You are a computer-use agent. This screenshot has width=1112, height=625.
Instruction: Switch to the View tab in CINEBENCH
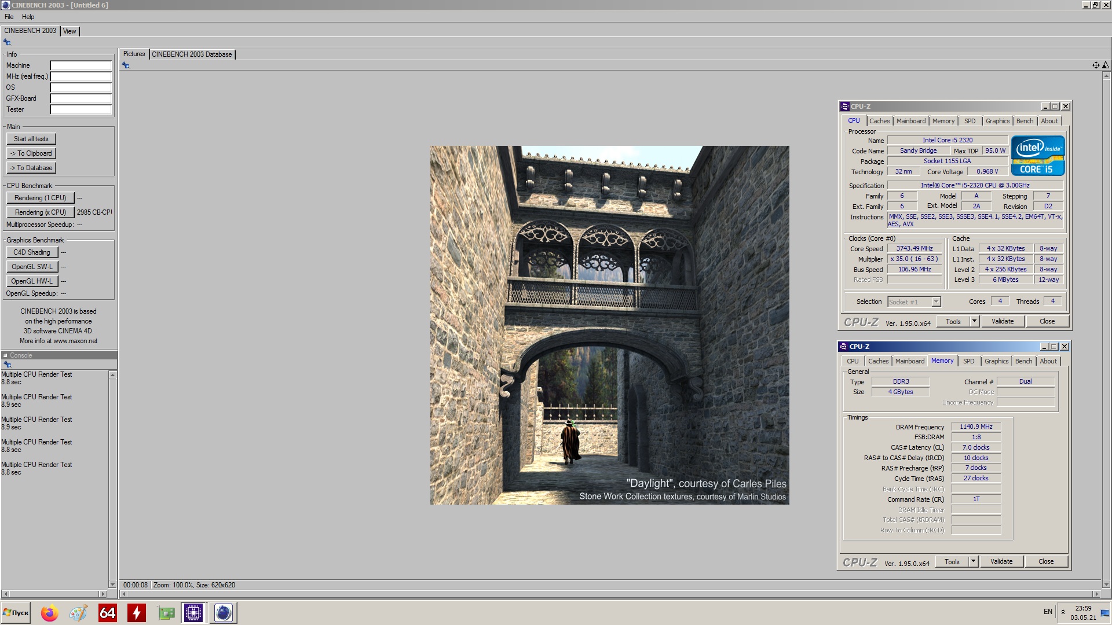[x=69, y=31]
